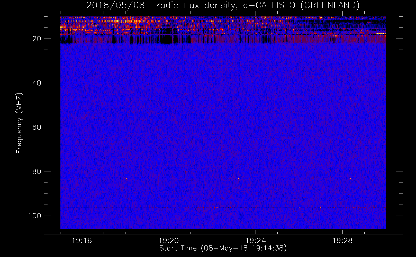Screen dimensions: 416x257
Task: Click the 100 frequency tick label
Action: [35, 216]
